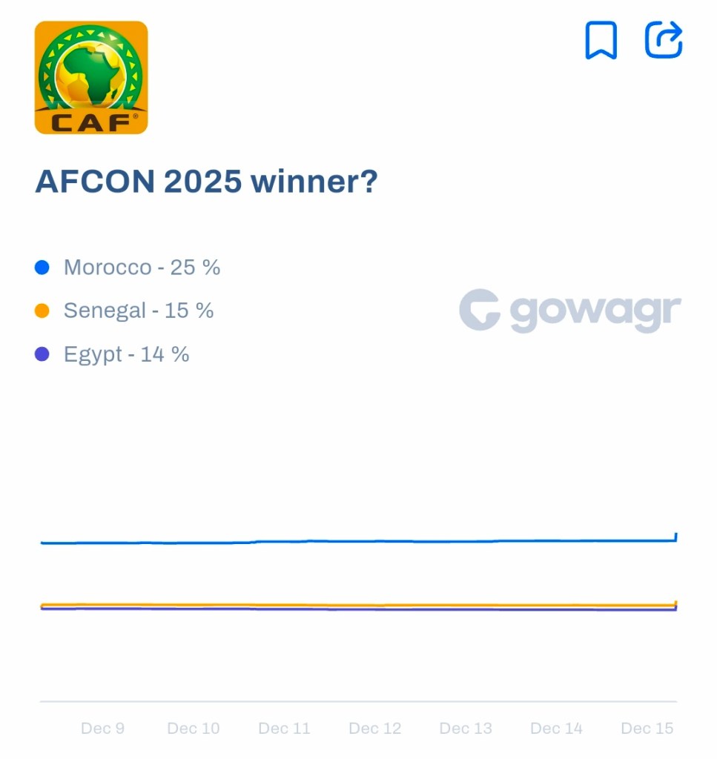Open the 'AFCON 2025 winner?' title
717x759 pixels.
tap(206, 182)
